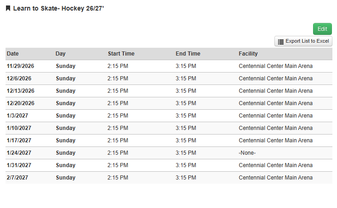Click the -None- facility cell
337x208 pixels.
click(x=247, y=153)
